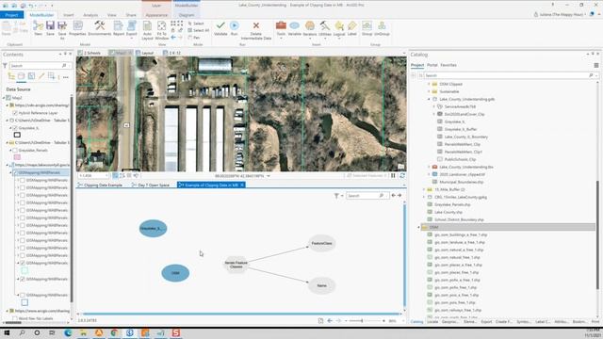Click the Contents search field

(x=40, y=66)
